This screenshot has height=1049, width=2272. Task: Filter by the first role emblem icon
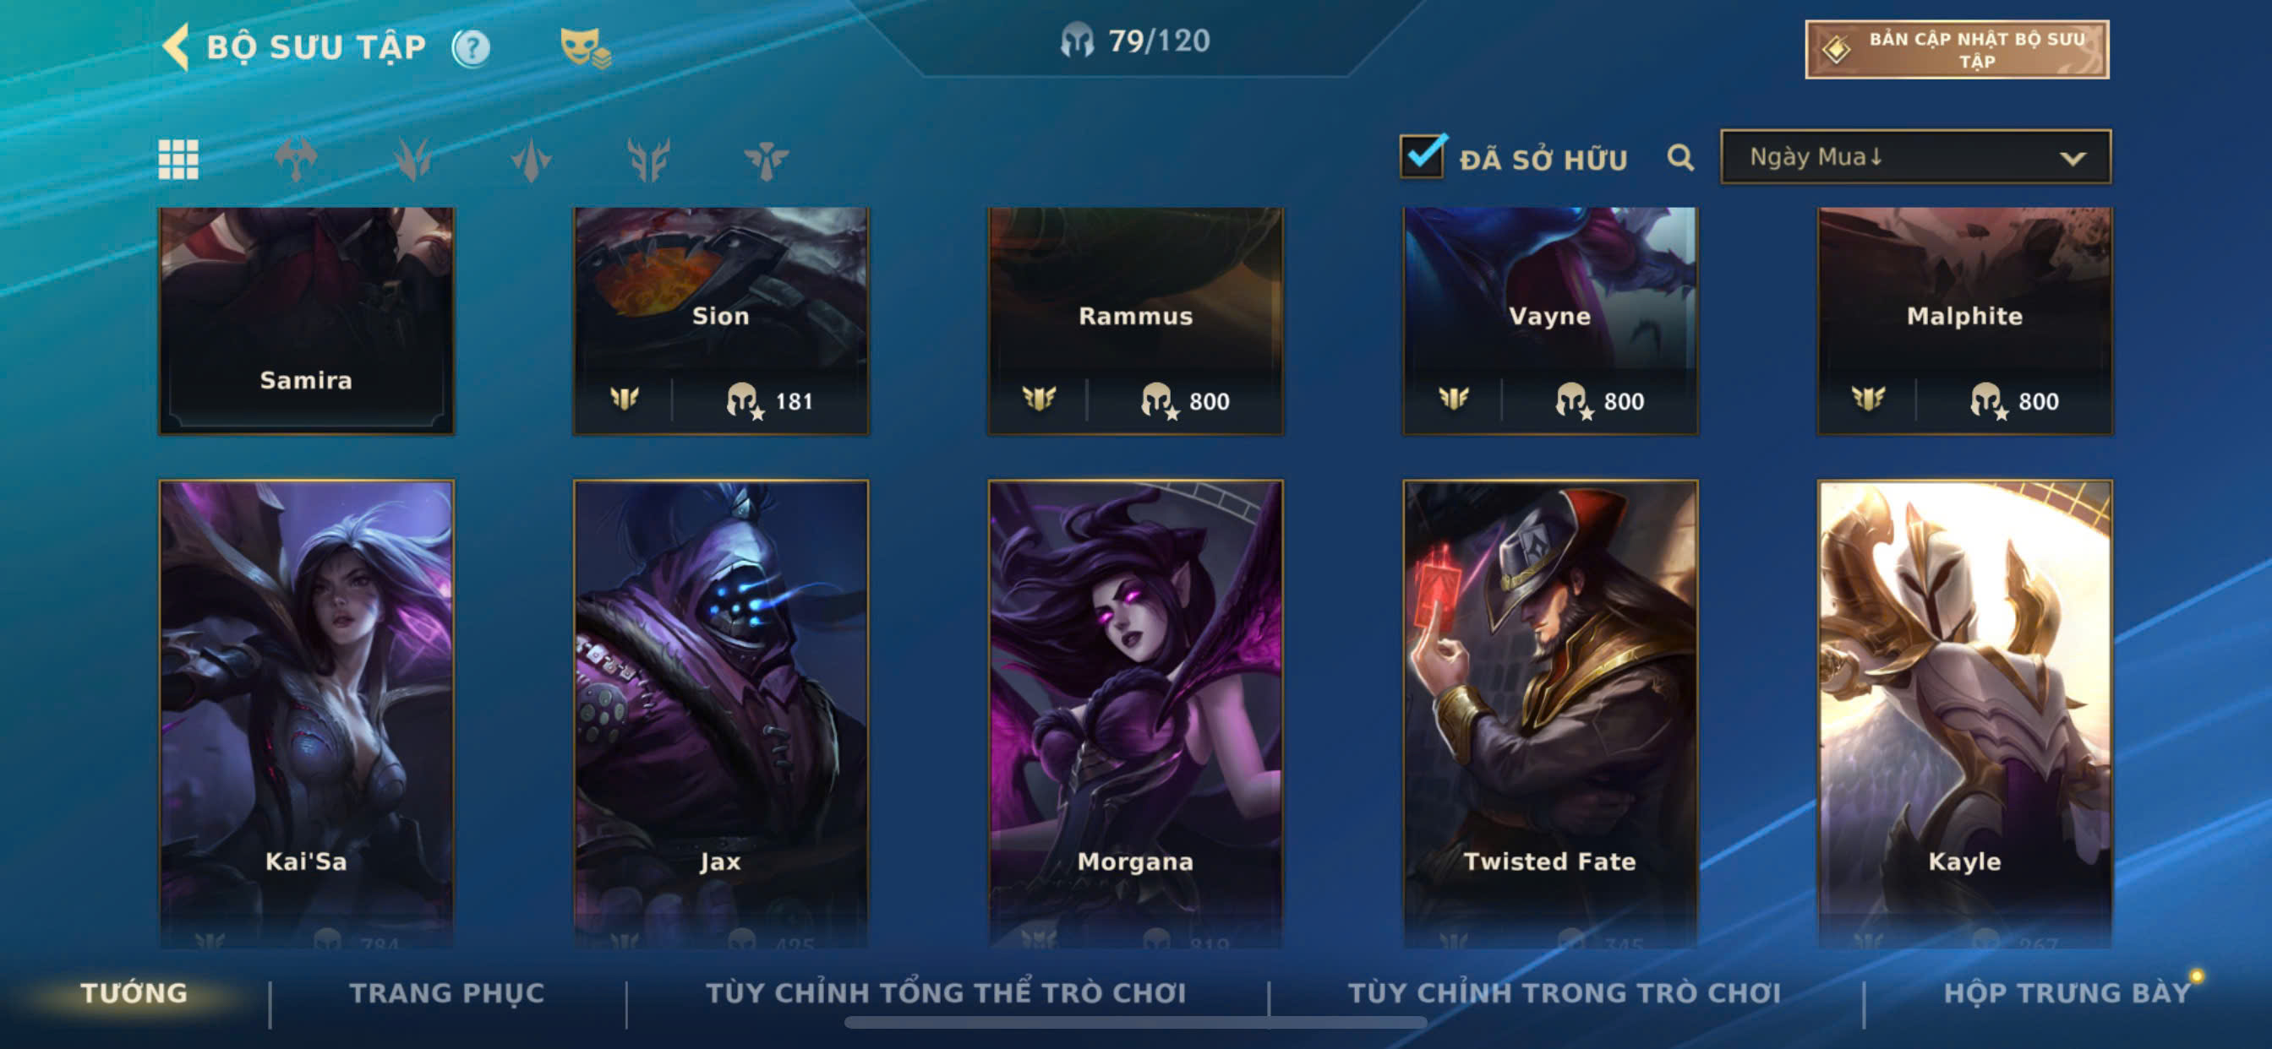pyautogui.click(x=296, y=160)
